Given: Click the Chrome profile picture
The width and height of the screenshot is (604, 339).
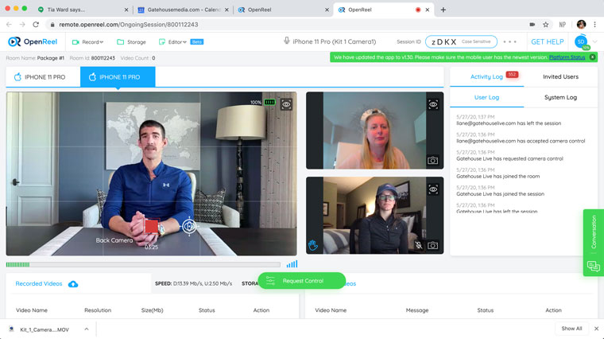Looking at the screenshot, I should tap(581, 25).
